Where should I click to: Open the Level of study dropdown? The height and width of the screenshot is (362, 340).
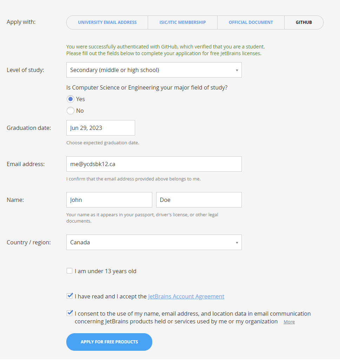154,70
